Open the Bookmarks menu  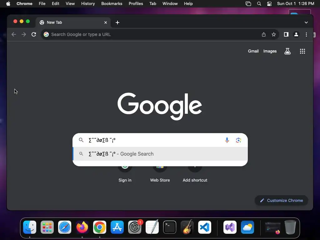pos(112,4)
